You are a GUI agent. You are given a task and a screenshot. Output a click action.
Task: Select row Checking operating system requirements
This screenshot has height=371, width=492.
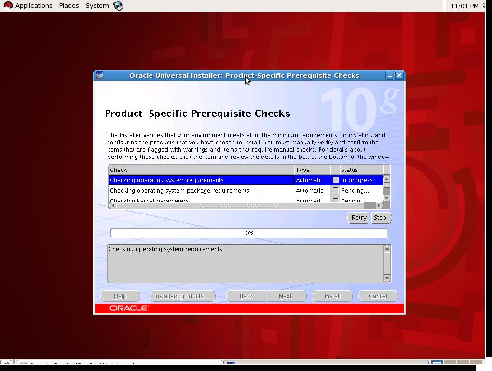[246, 180]
